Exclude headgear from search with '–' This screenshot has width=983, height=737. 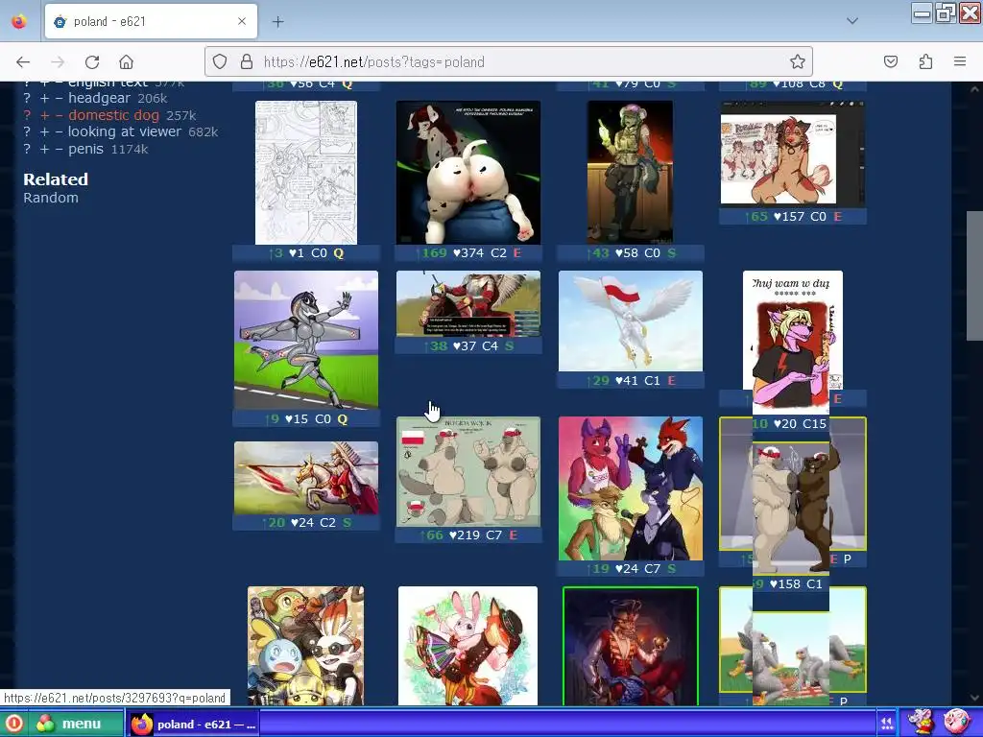pos(59,99)
